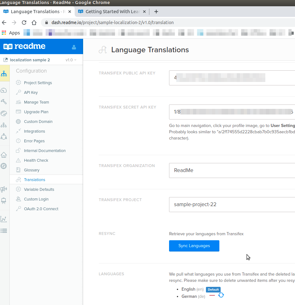This screenshot has height=305, width=295.
Task: Click the English (en) language entry
Action: [192, 289]
